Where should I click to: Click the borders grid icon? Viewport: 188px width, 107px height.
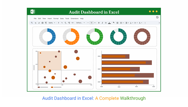tap(117, 23)
